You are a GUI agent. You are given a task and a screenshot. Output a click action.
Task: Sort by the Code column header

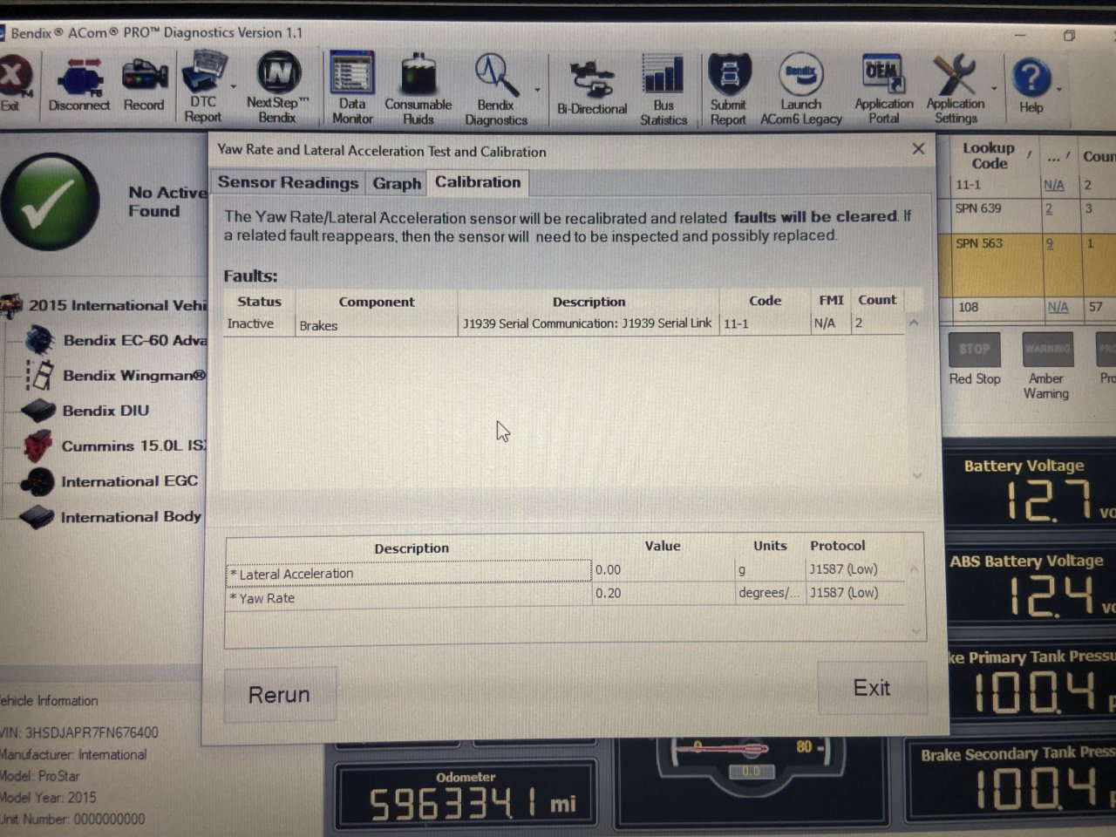click(x=765, y=301)
